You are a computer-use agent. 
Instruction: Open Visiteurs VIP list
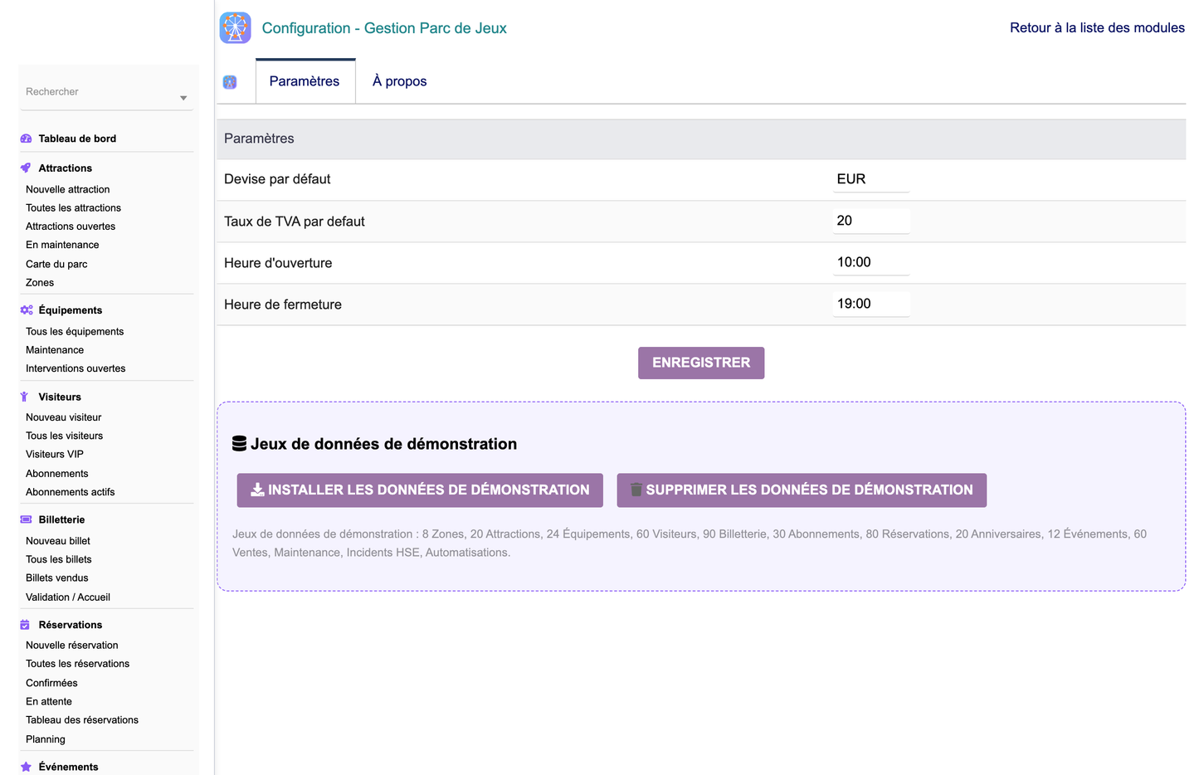(x=55, y=455)
